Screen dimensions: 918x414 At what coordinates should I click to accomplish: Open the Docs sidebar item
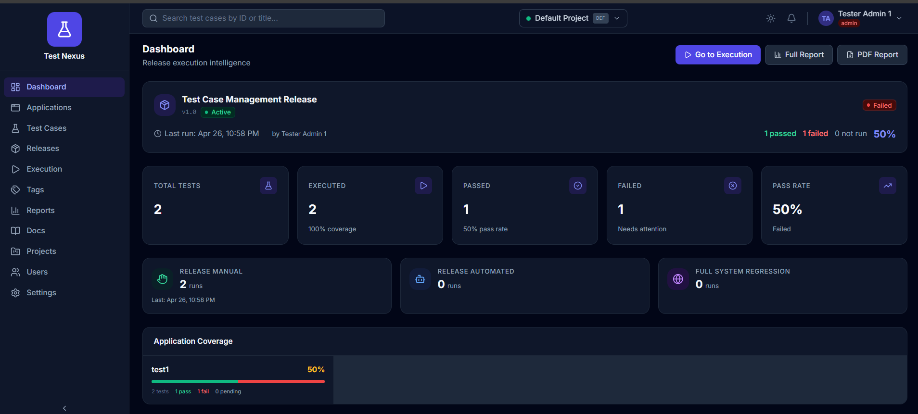pyautogui.click(x=64, y=231)
